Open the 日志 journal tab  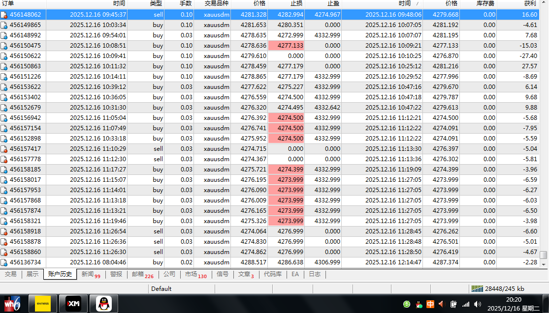[315, 274]
